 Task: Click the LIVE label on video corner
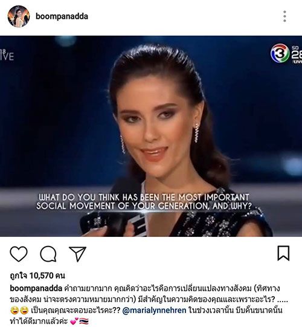click(7, 56)
